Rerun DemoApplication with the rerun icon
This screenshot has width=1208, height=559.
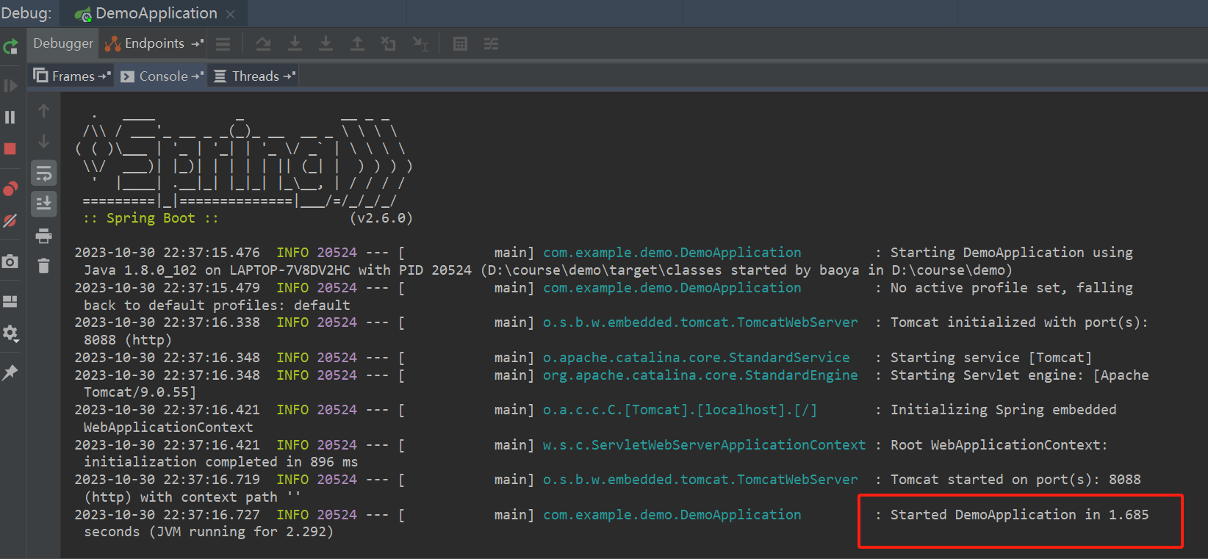tap(10, 48)
